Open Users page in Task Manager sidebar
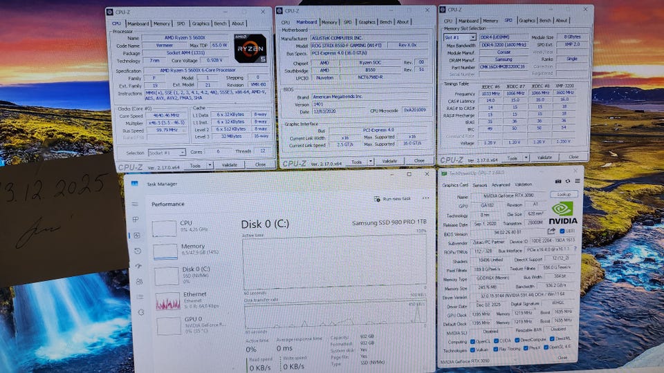The height and width of the screenshot is (373, 664). click(x=139, y=281)
